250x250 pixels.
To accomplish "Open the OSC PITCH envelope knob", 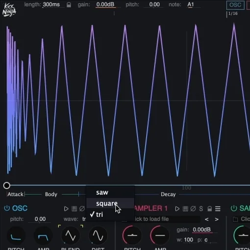I will (x=16, y=236).
